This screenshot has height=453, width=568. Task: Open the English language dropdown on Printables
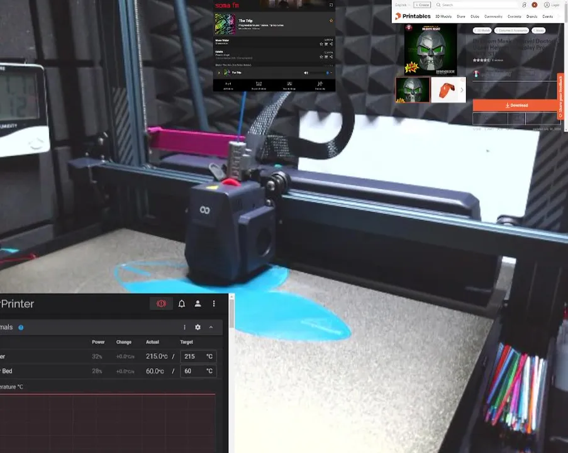pos(403,5)
